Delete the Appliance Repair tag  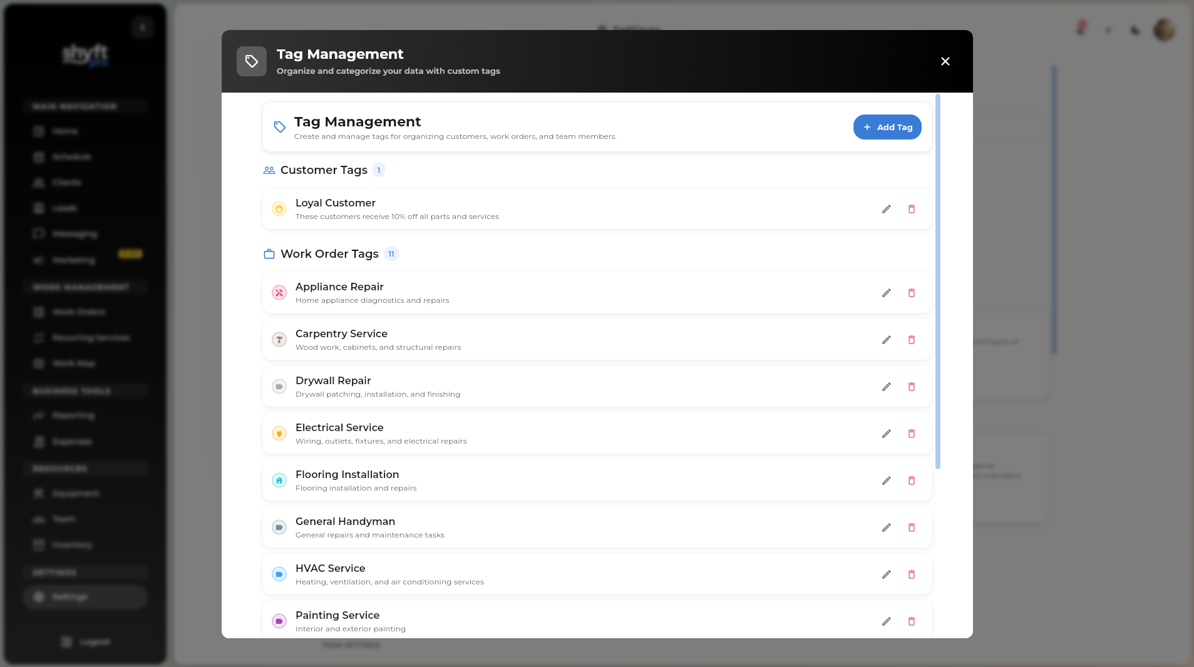tap(911, 293)
